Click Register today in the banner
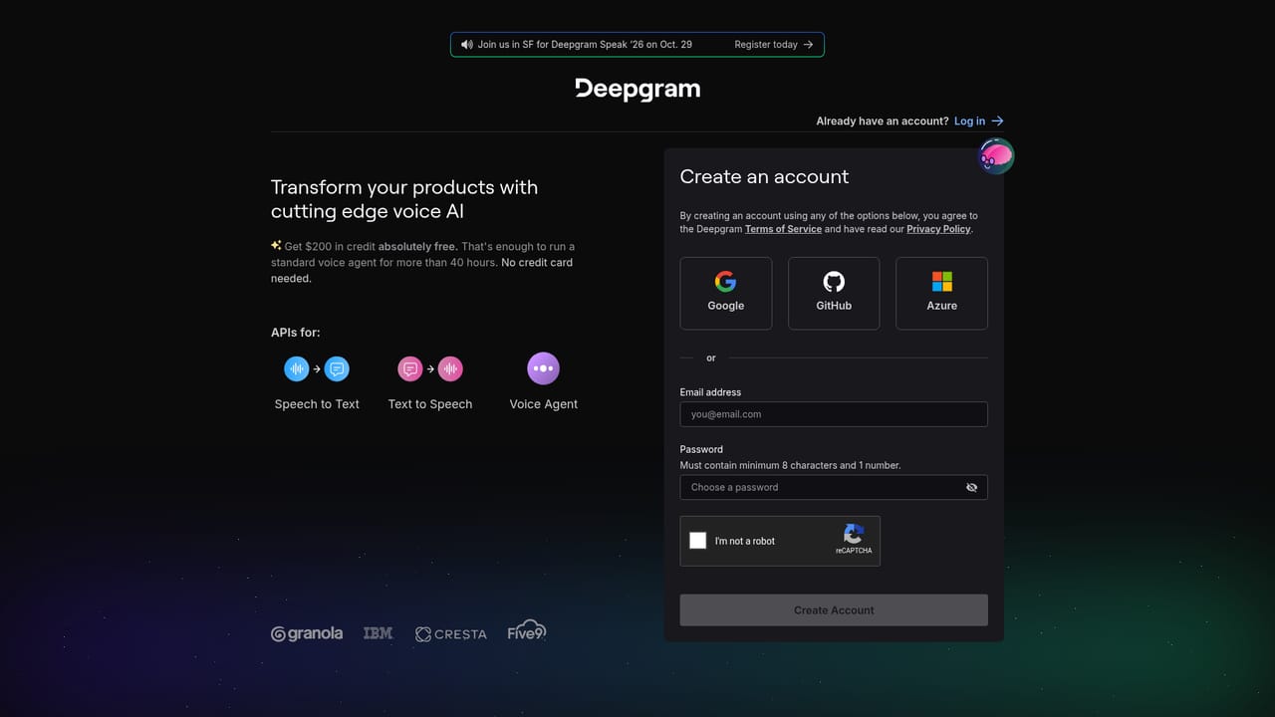This screenshot has width=1275, height=717. click(x=766, y=45)
